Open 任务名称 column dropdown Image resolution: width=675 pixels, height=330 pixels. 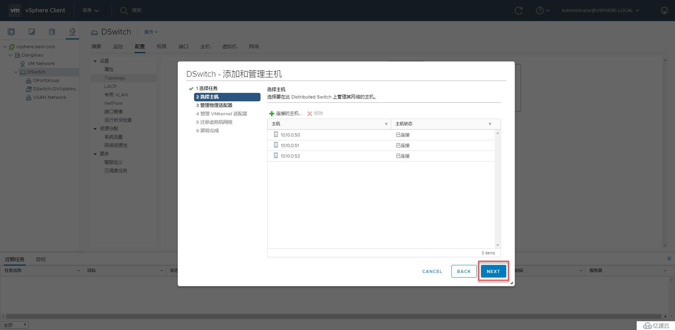point(78,271)
